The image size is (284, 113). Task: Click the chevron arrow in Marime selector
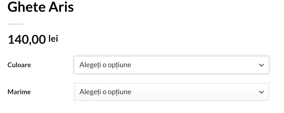pyautogui.click(x=261, y=92)
